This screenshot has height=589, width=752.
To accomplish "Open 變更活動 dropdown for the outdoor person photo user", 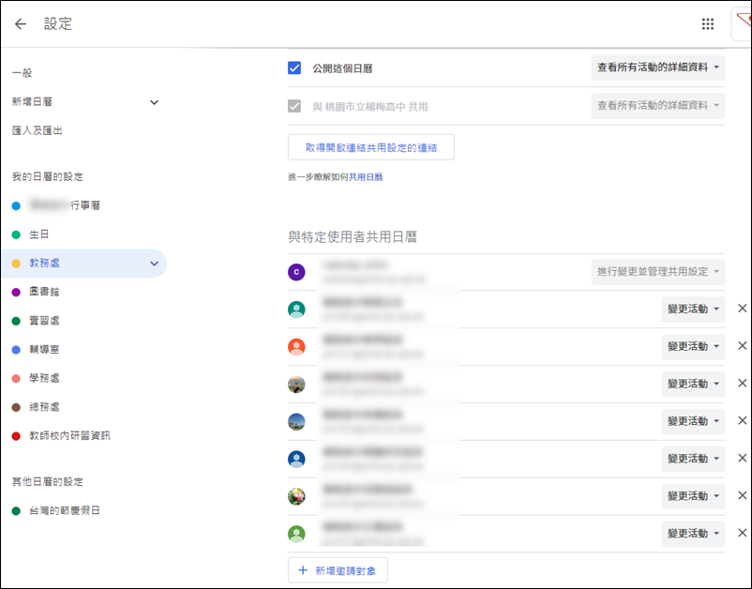I will tap(693, 384).
